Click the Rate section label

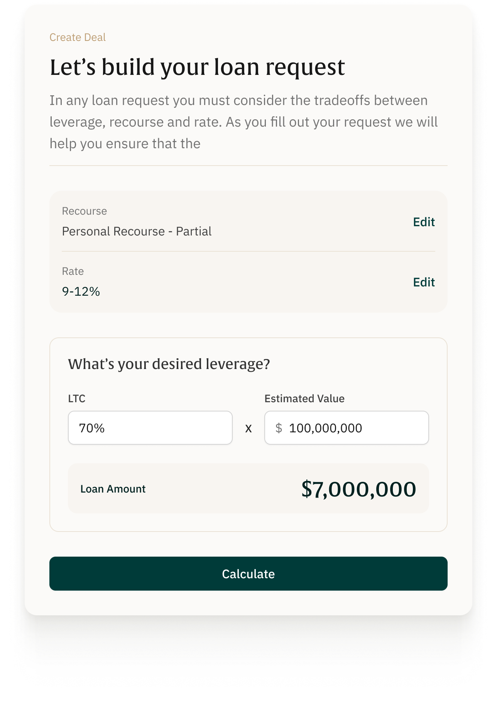coord(73,271)
